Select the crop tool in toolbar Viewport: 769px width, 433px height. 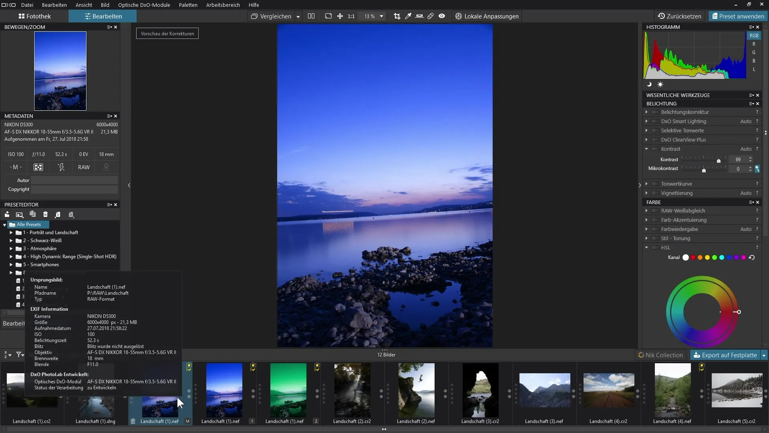click(x=397, y=16)
